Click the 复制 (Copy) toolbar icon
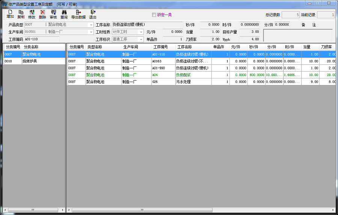This screenshot has width=338, height=215. pyautogui.click(x=21, y=14)
